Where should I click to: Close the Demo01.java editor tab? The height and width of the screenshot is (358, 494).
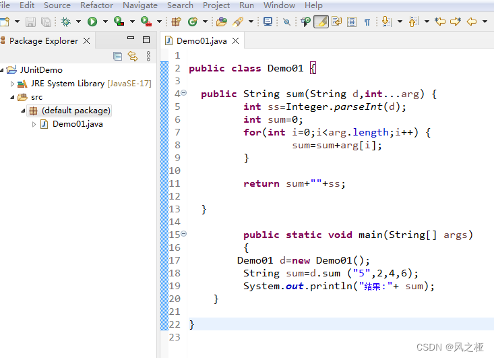pos(235,41)
